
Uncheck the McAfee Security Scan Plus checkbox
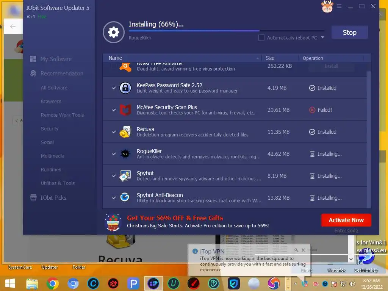[114, 110]
